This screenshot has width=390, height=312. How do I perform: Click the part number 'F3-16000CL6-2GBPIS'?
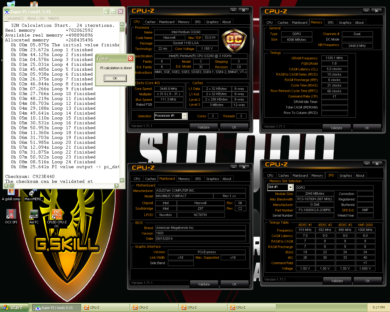315,210
